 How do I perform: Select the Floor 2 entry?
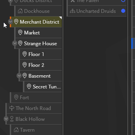click(x=41, y=65)
